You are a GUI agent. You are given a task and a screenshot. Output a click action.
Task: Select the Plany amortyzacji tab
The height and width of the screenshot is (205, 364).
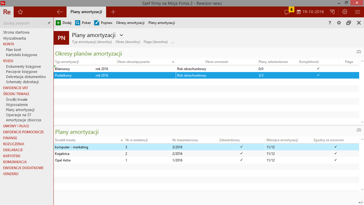click(x=86, y=12)
